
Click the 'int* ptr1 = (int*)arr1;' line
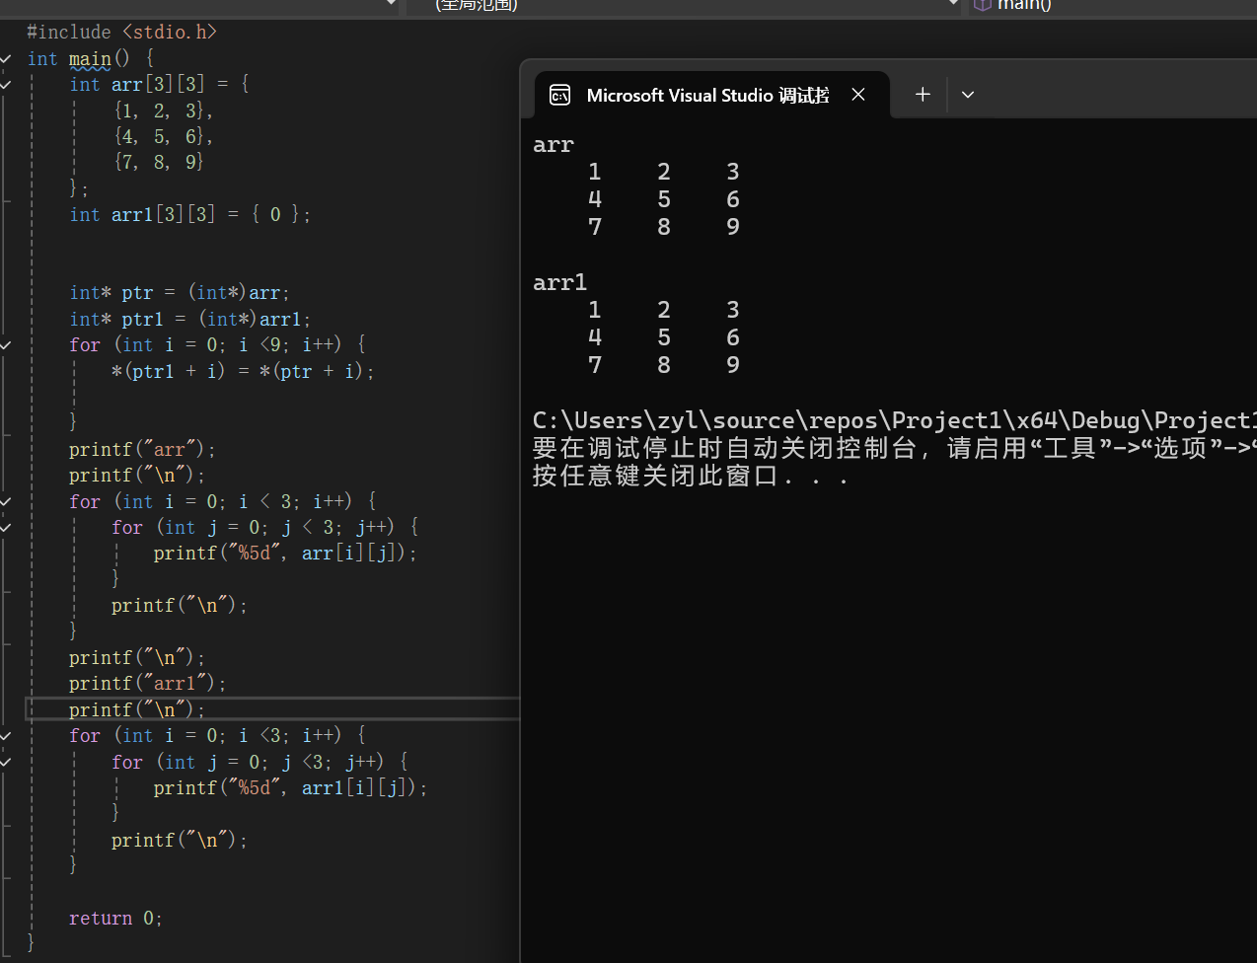point(189,320)
